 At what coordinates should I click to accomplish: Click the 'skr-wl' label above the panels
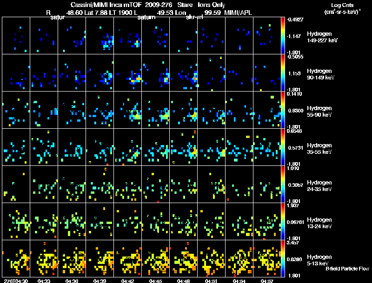(194, 17)
